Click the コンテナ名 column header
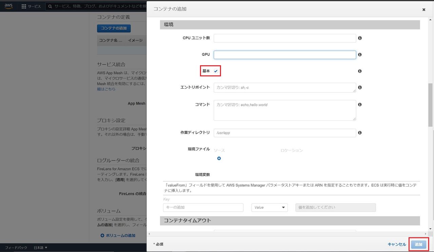Screen dimensions: 434x252 coord(111,40)
